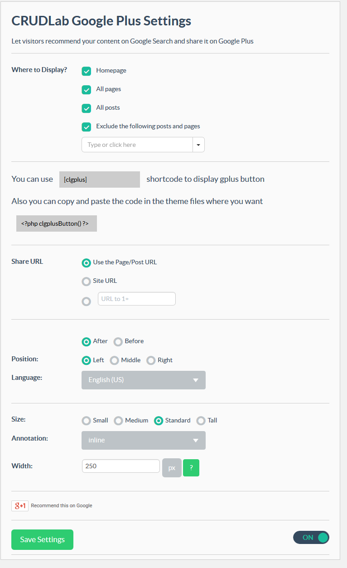
Task: Toggle Exclude the following posts and pages
Action: pos(87,127)
